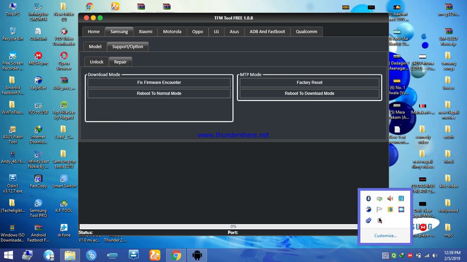Click the network signal tray icon

(427, 256)
